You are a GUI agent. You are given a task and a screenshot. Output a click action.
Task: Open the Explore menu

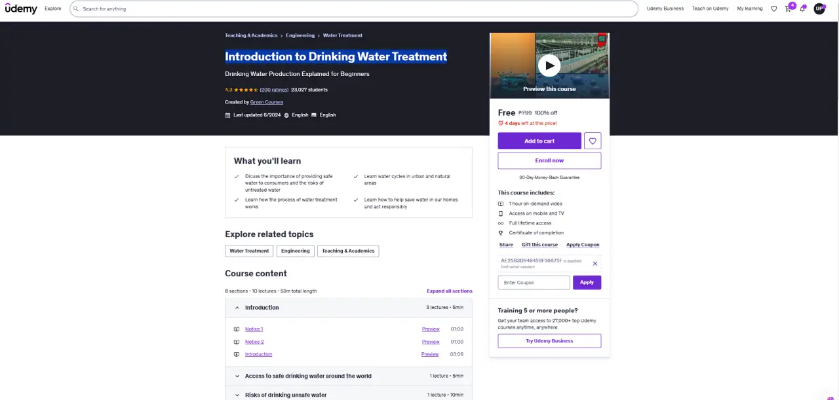53,9
